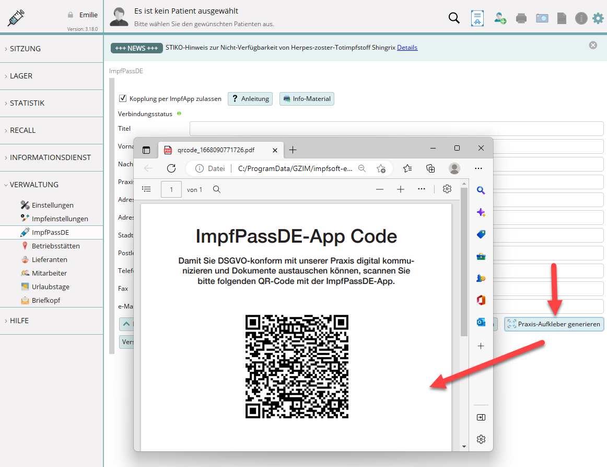Click the camera icon in the header
This screenshot has width=607, height=467.
point(542,18)
